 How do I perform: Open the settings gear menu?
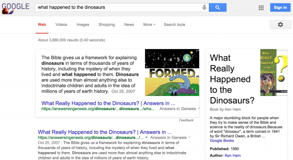click(280, 25)
